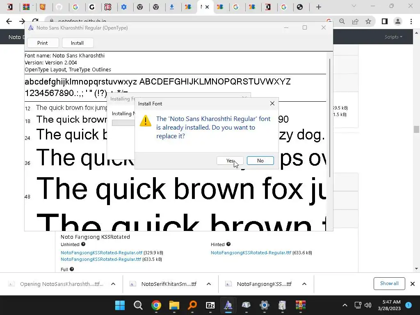Open Settings gear from the taskbar
This screenshot has width=420, height=315.
click(x=265, y=305)
